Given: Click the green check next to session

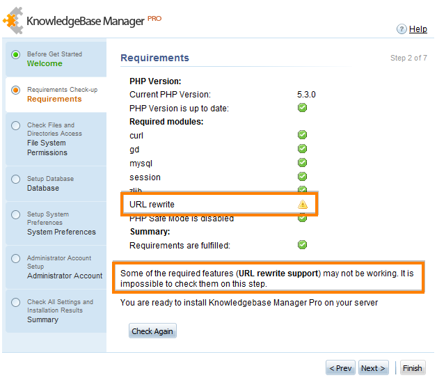Looking at the screenshot, I should click(302, 177).
